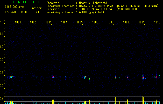163x104 pixels.
Task: Click the date stamp 02.04.06 10:00
Action: pyautogui.click(x=16, y=12)
